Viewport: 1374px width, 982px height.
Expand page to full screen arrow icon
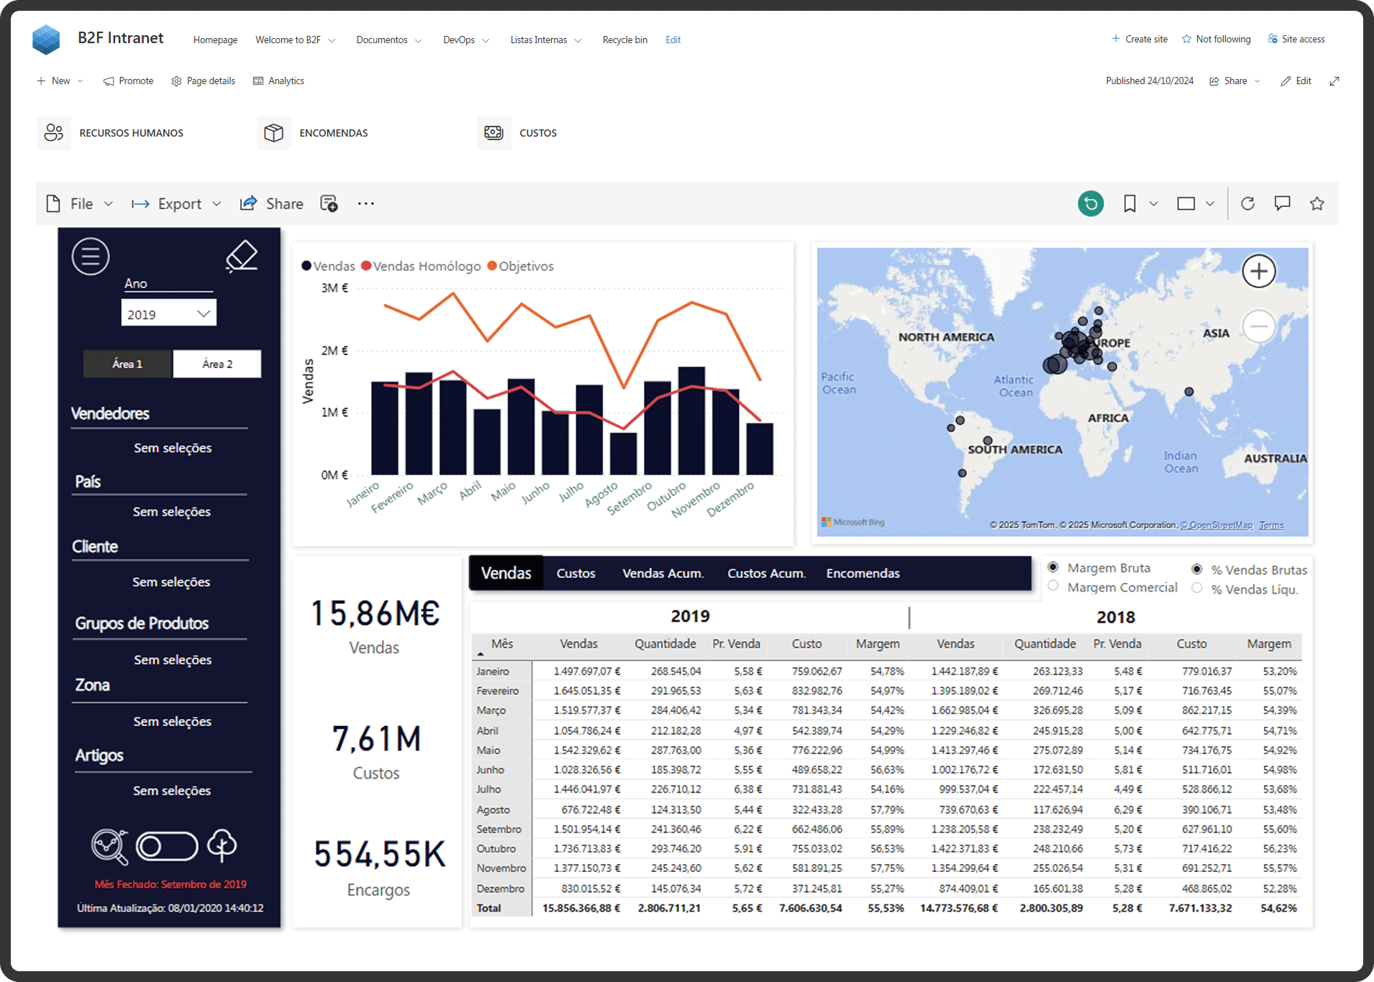click(1334, 81)
